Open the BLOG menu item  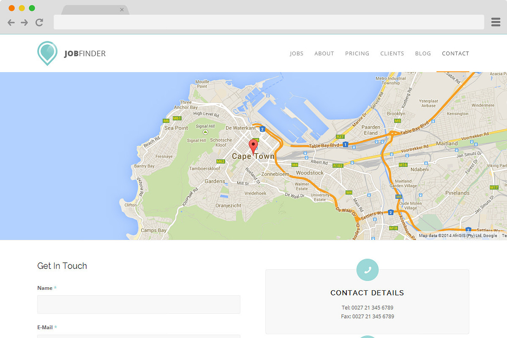[x=423, y=54]
